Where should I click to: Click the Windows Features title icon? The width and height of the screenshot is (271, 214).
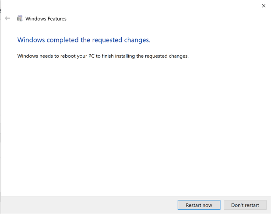20,18
